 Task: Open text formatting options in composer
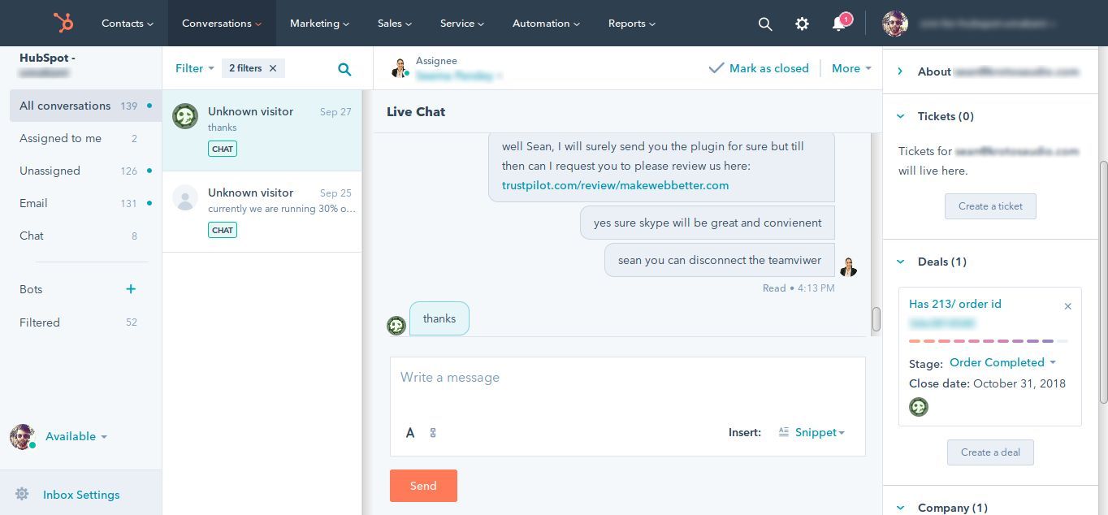point(410,433)
